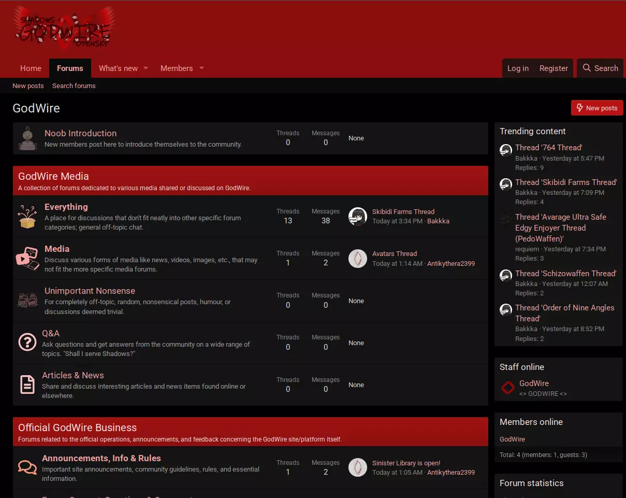This screenshot has height=498, width=626.
Task: Click the GodWire Media category header
Action: point(53,177)
